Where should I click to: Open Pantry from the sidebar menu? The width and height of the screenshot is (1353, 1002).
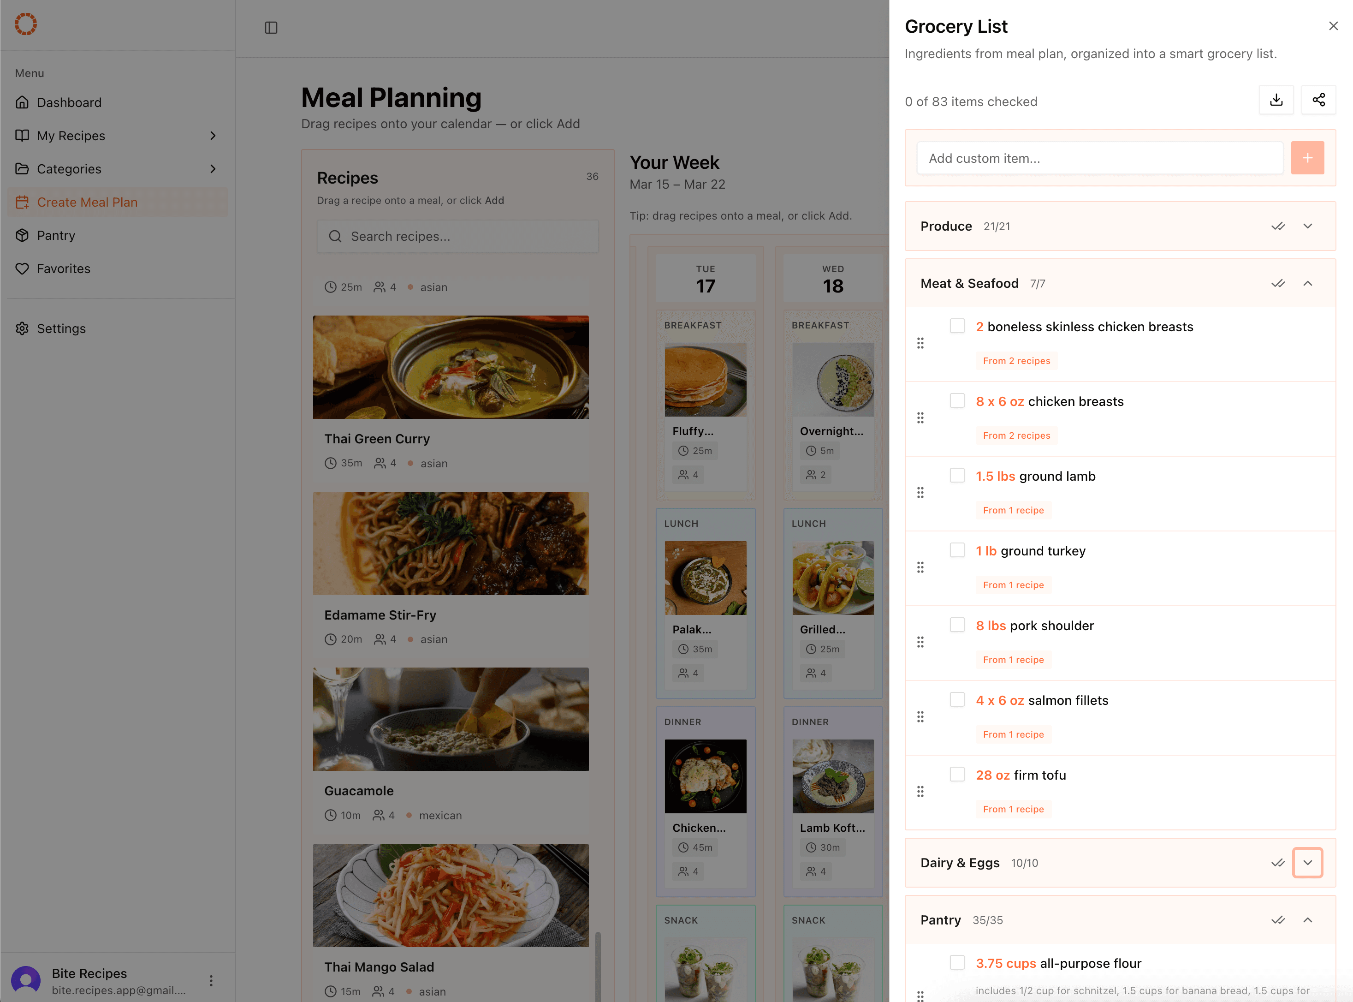click(x=56, y=235)
